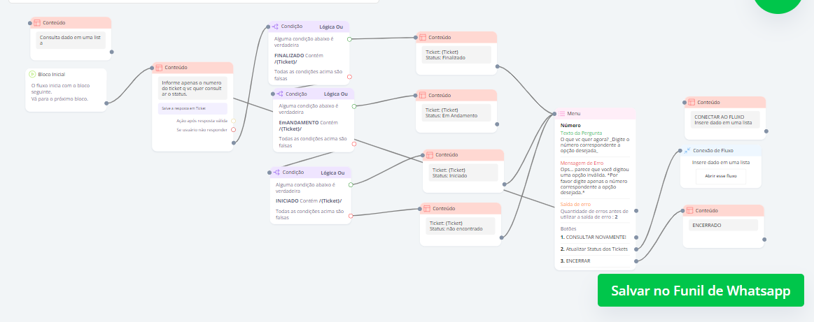814x322 pixels.
Task: Click the Conexão de Fluxo block icon
Action: pyautogui.click(x=687, y=150)
